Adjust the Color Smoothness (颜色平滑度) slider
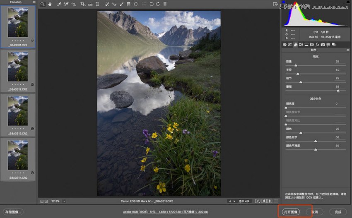 click(x=316, y=150)
